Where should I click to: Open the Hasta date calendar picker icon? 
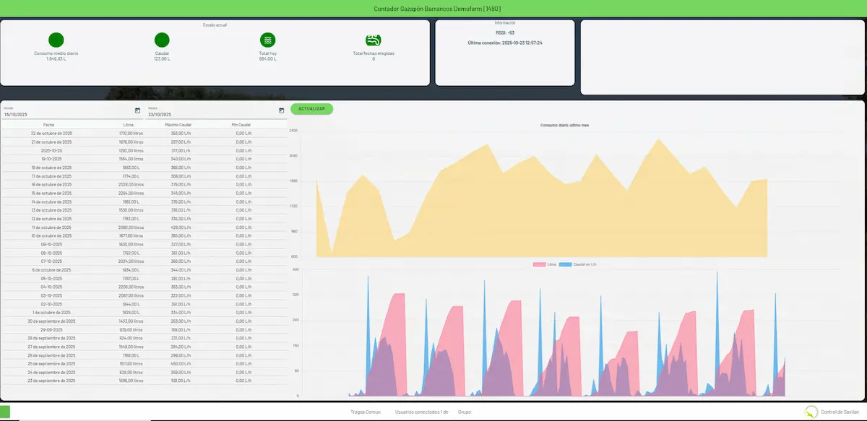281,110
